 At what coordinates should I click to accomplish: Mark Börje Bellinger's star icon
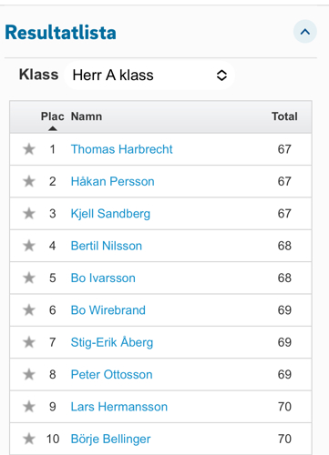[29, 439]
